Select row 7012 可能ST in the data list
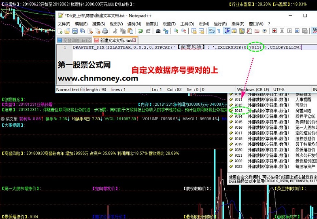This screenshot has height=219, width=317. click(272, 105)
